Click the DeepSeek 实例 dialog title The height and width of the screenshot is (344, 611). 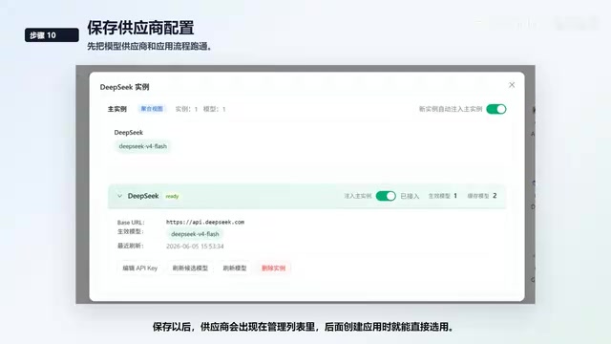point(125,87)
